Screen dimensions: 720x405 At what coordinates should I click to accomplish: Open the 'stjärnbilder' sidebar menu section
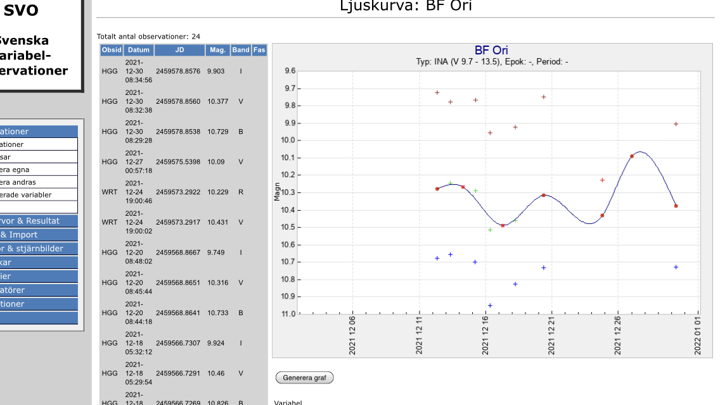click(38, 249)
